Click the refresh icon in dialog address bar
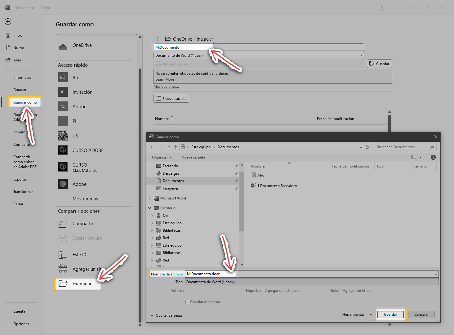 [x=367, y=147]
